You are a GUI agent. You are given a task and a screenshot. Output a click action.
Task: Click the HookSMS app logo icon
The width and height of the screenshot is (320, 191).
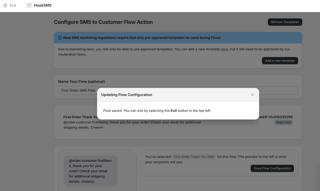point(29,5)
